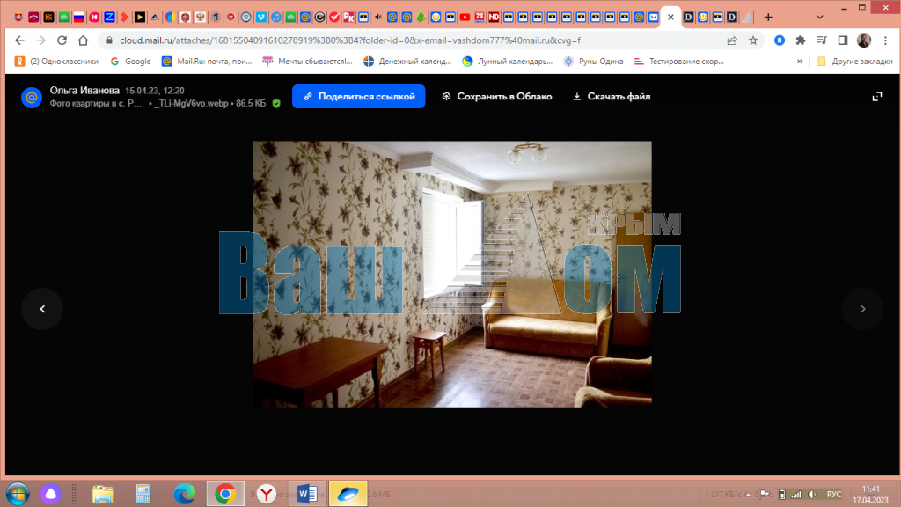This screenshot has width=901, height=507.
Task: Switch to the blue V icon tab
Action: (x=260, y=18)
